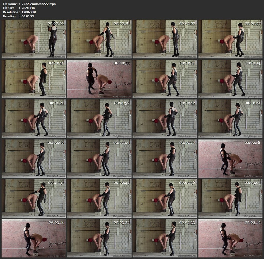Open the last frame stamped 00:03:42
This screenshot has height=259, width=264.
pos(230,238)
